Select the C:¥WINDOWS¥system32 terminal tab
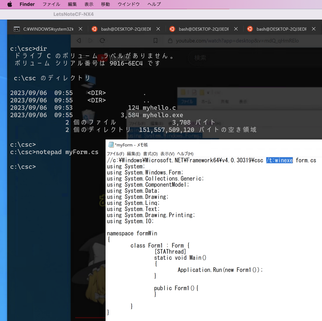The height and width of the screenshot is (321, 322). coord(48,29)
